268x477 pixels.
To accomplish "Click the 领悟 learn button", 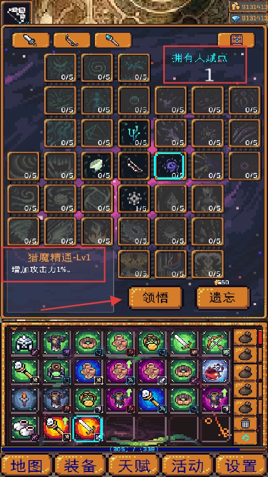I will pos(155,298).
